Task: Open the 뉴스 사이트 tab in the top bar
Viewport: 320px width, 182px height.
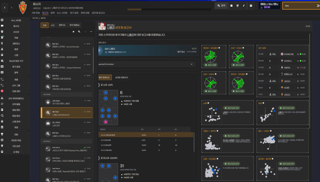Action: 62,13
